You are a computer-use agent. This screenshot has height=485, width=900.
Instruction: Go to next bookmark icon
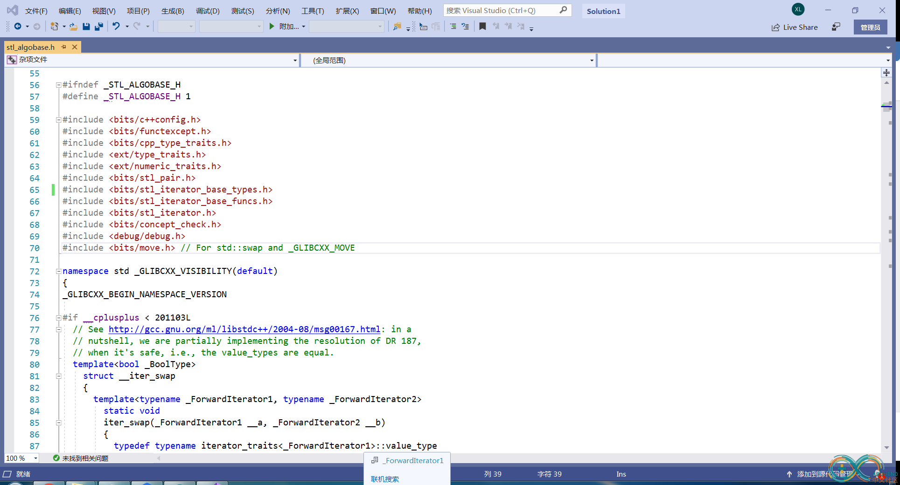pyautogui.click(x=508, y=27)
